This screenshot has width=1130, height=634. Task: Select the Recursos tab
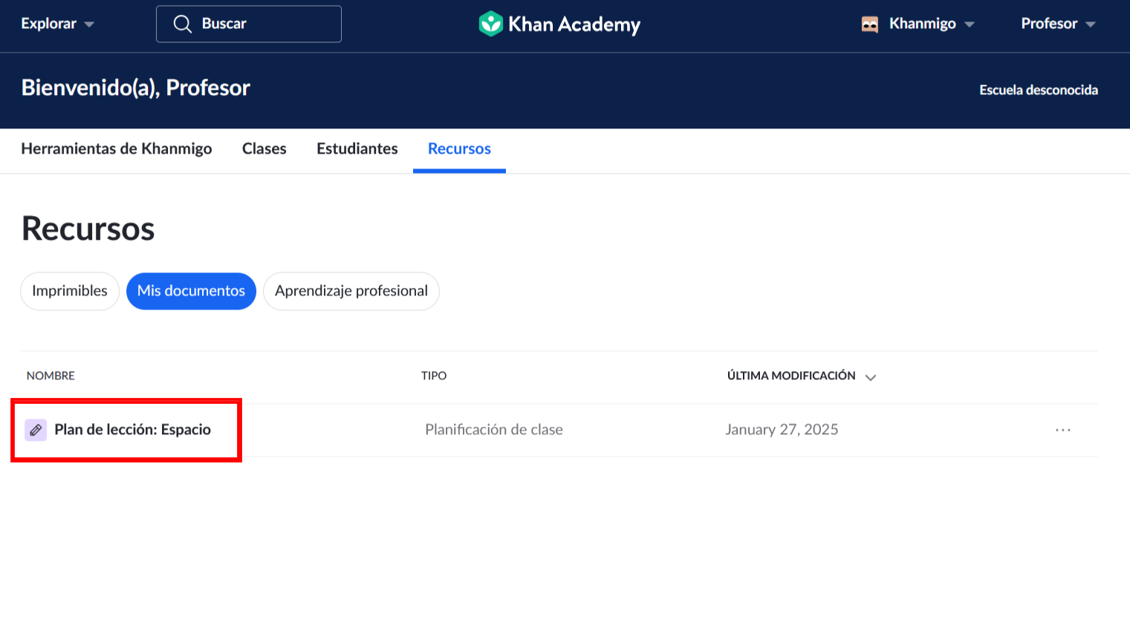tap(459, 148)
